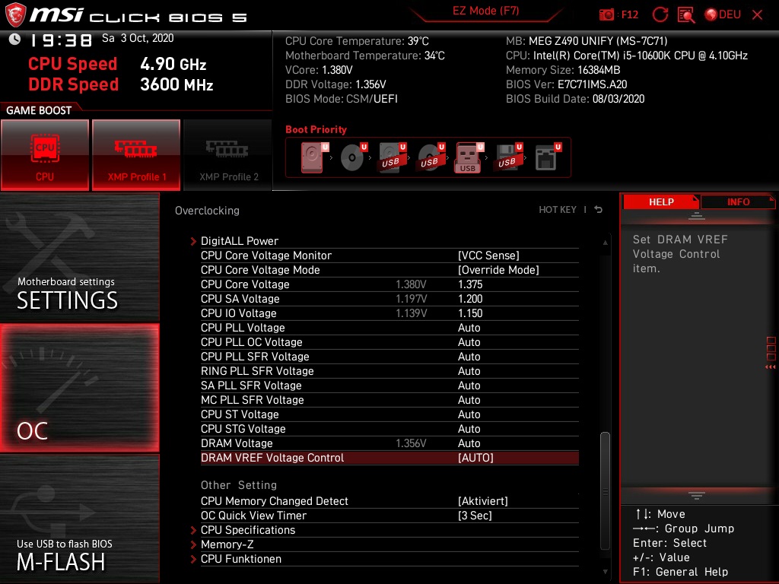
Task: Click scrollbar up arrow in settings list
Action: pos(605,243)
